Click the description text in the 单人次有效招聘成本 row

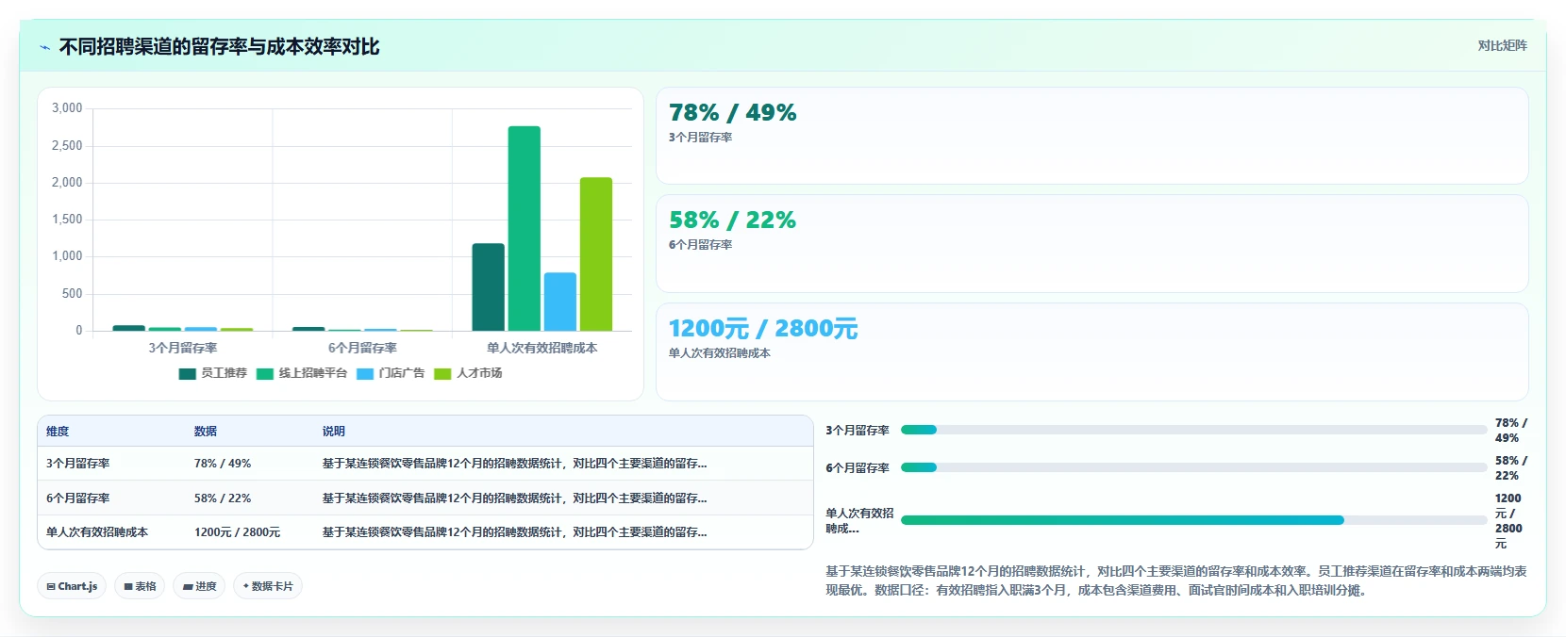click(x=515, y=532)
